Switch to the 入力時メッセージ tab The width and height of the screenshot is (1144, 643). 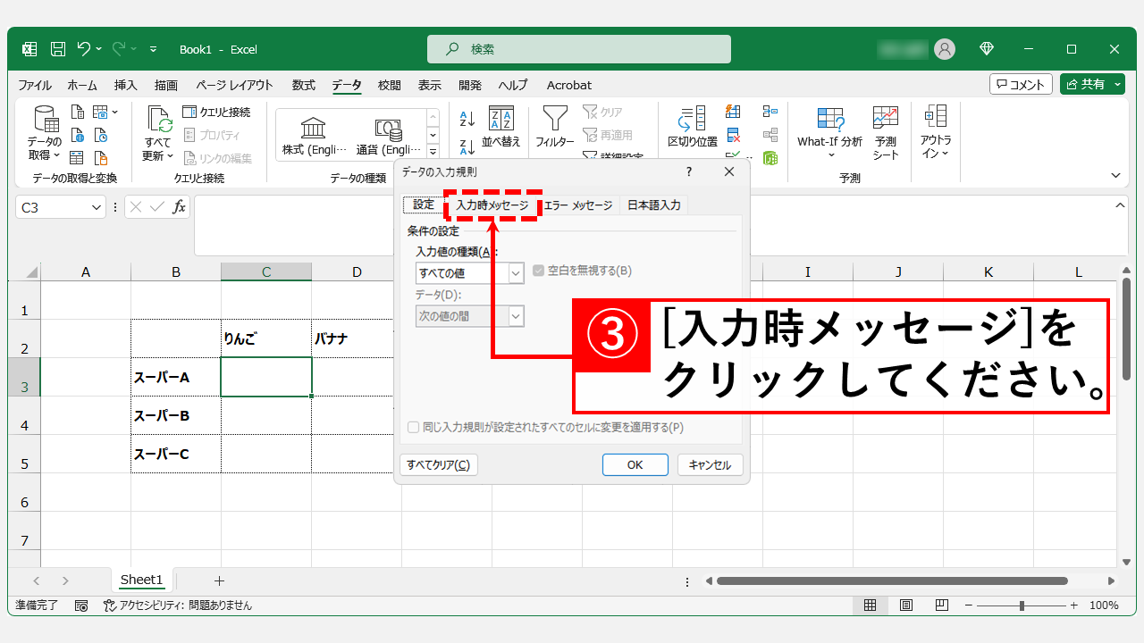click(492, 205)
